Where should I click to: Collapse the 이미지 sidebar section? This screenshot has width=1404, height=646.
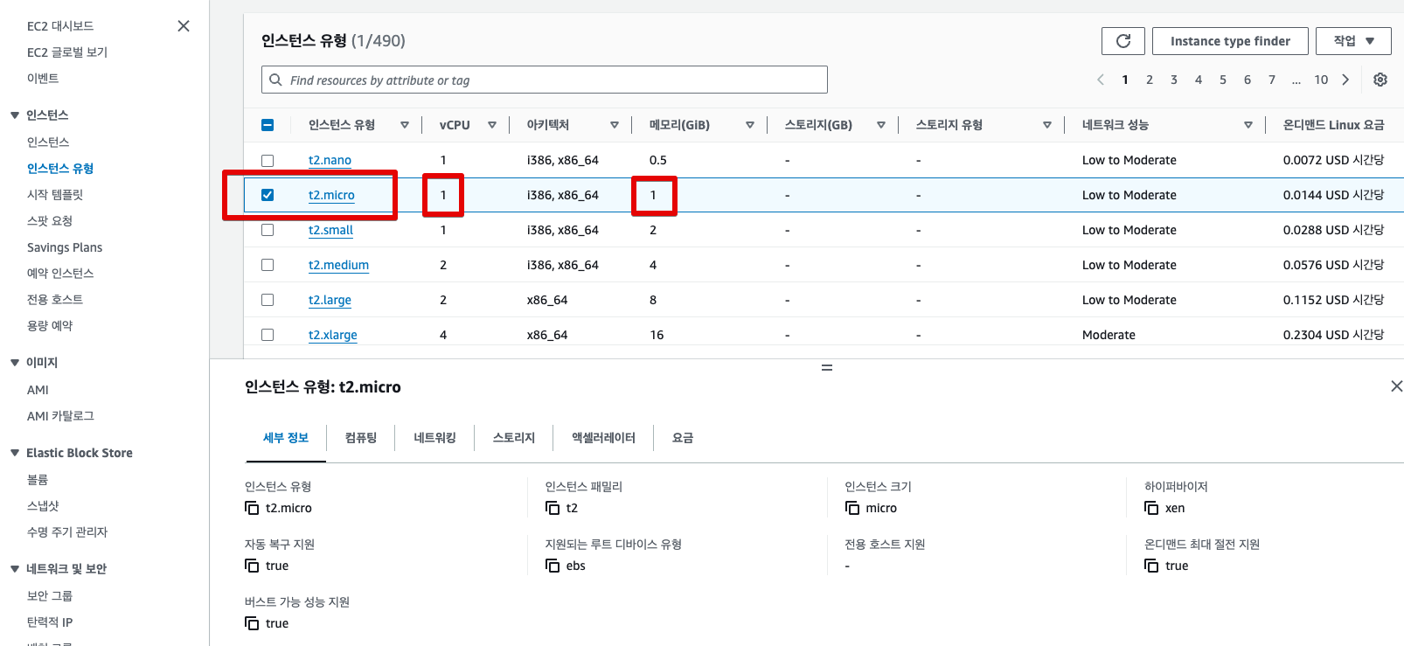point(15,363)
